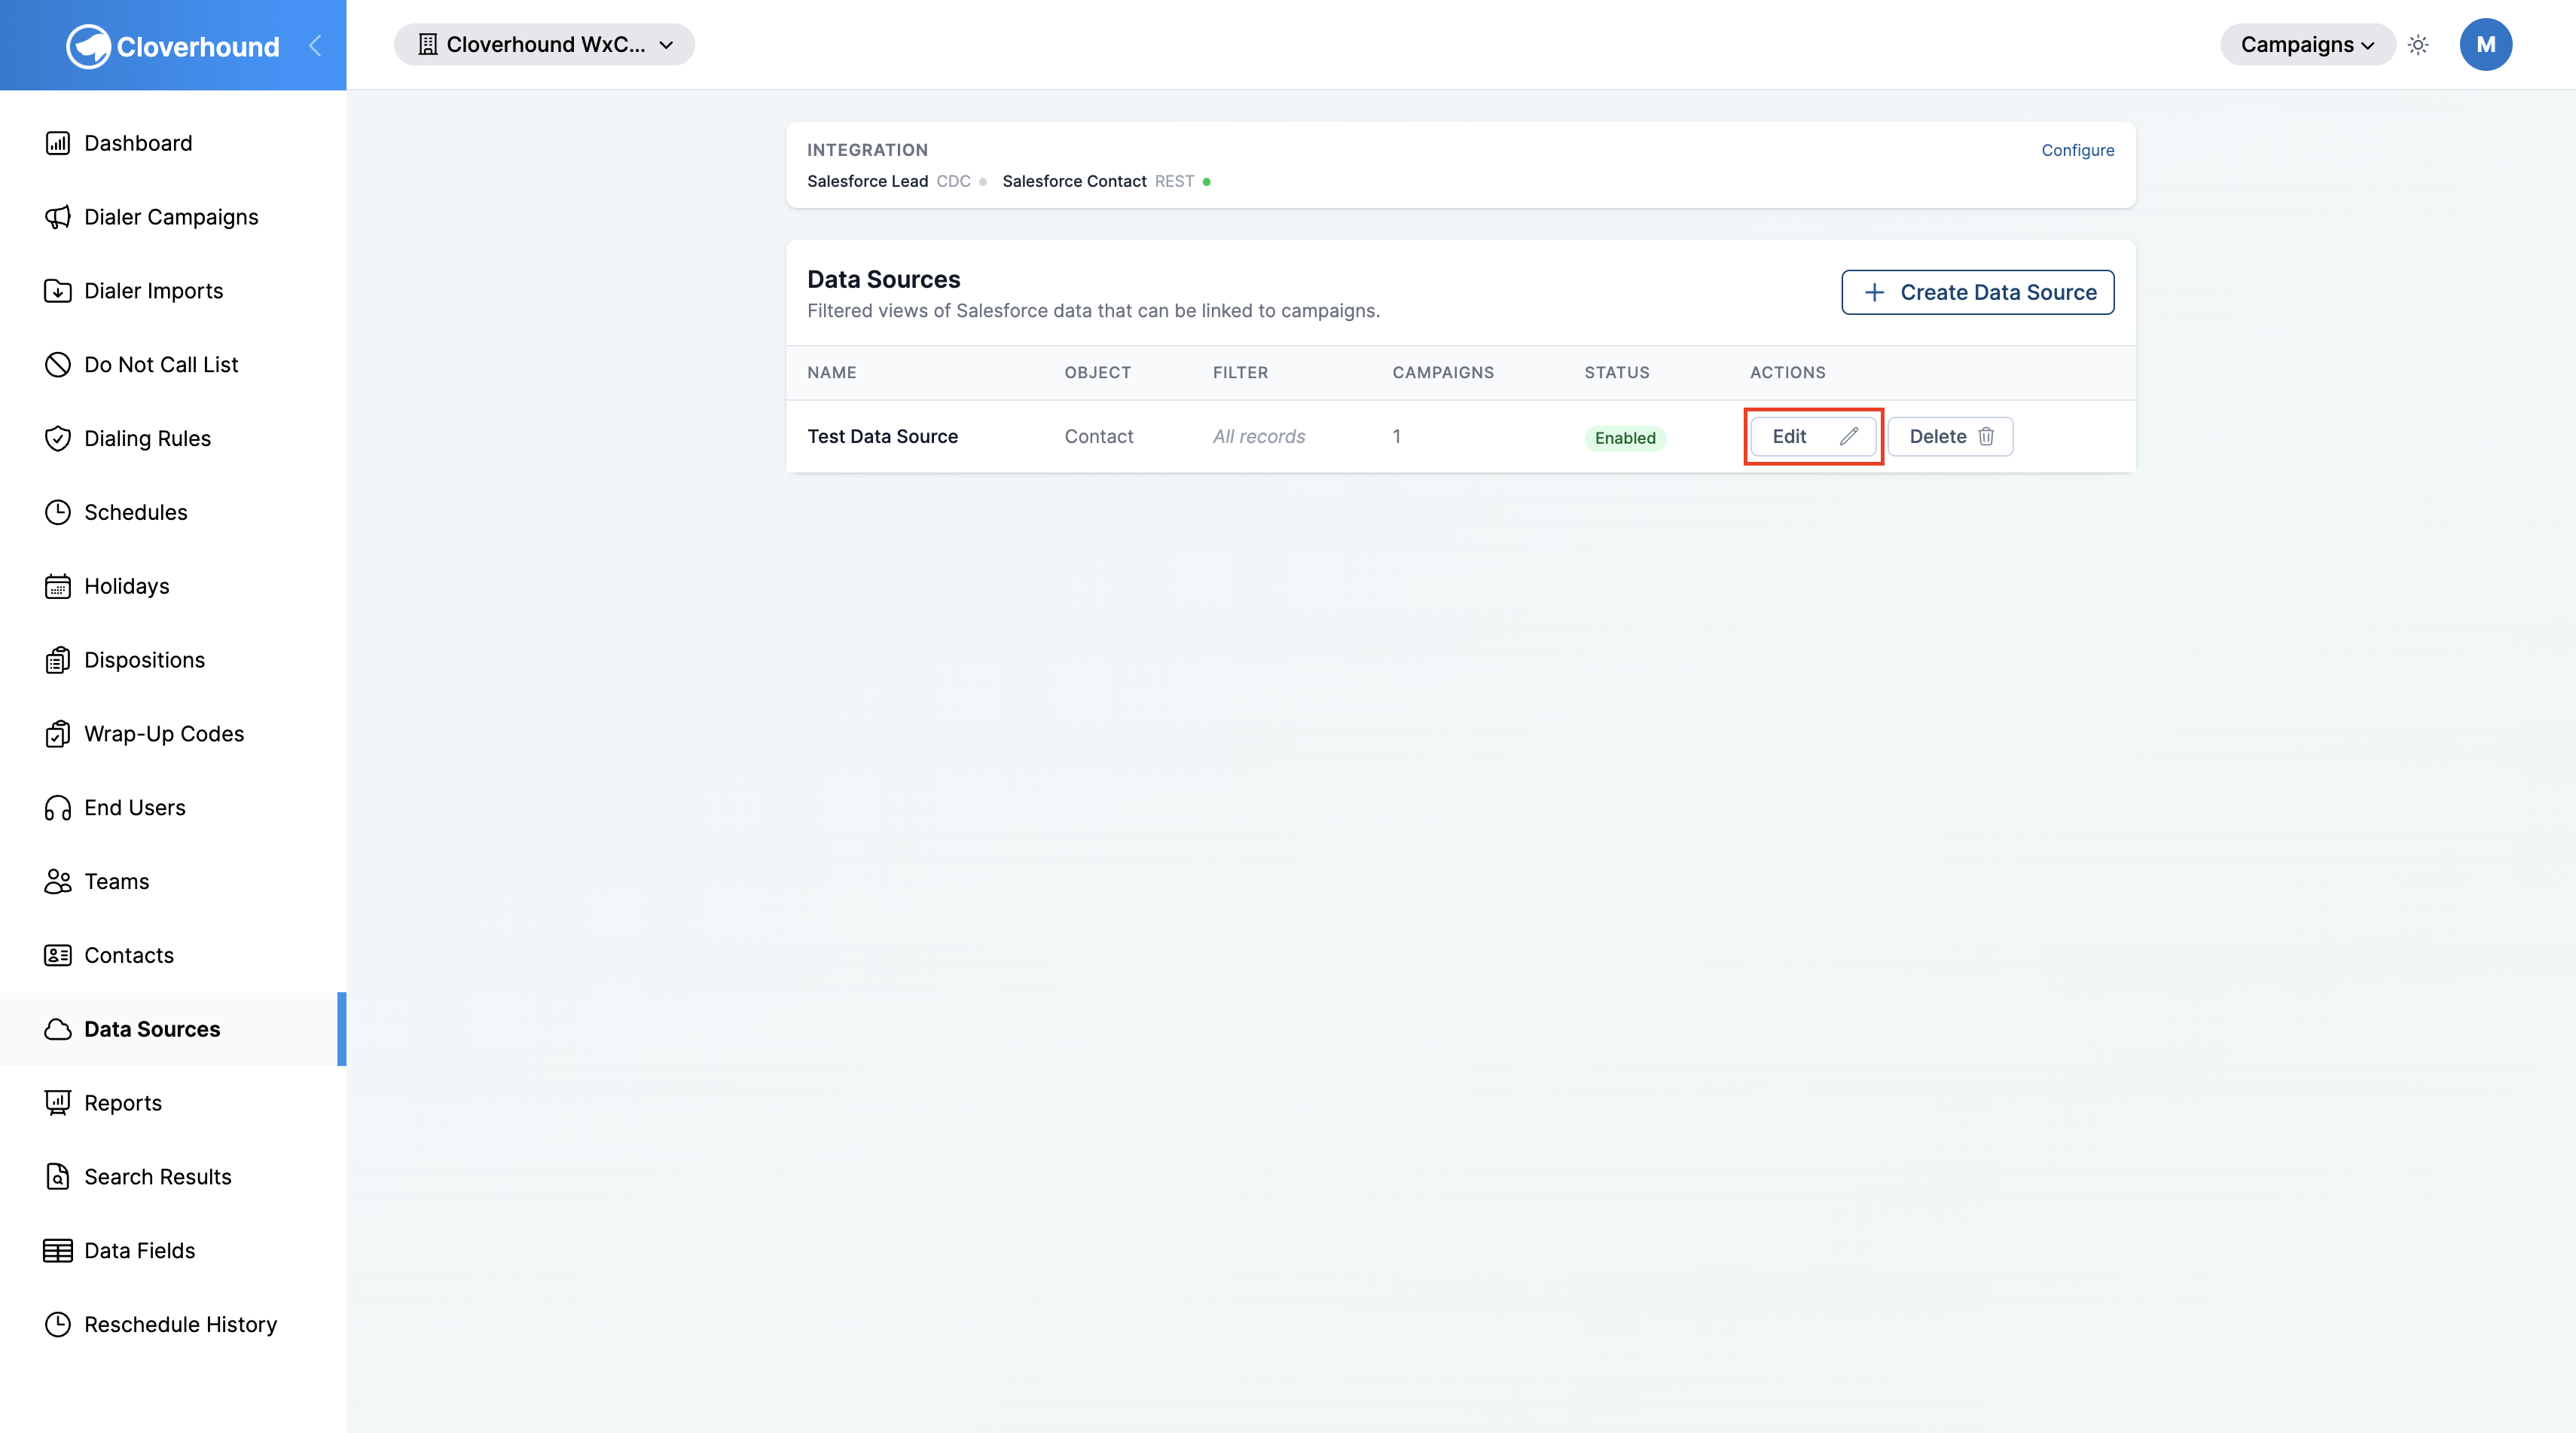
Task: Navigate to Do Not Call List
Action: pos(173,365)
